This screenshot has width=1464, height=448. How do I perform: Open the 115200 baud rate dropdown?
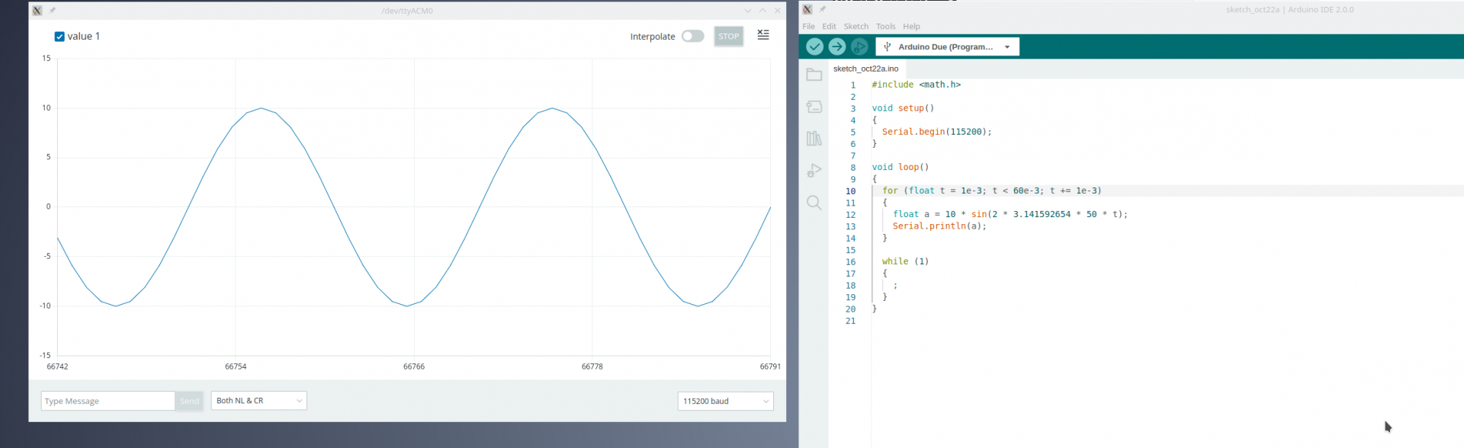[725, 402]
